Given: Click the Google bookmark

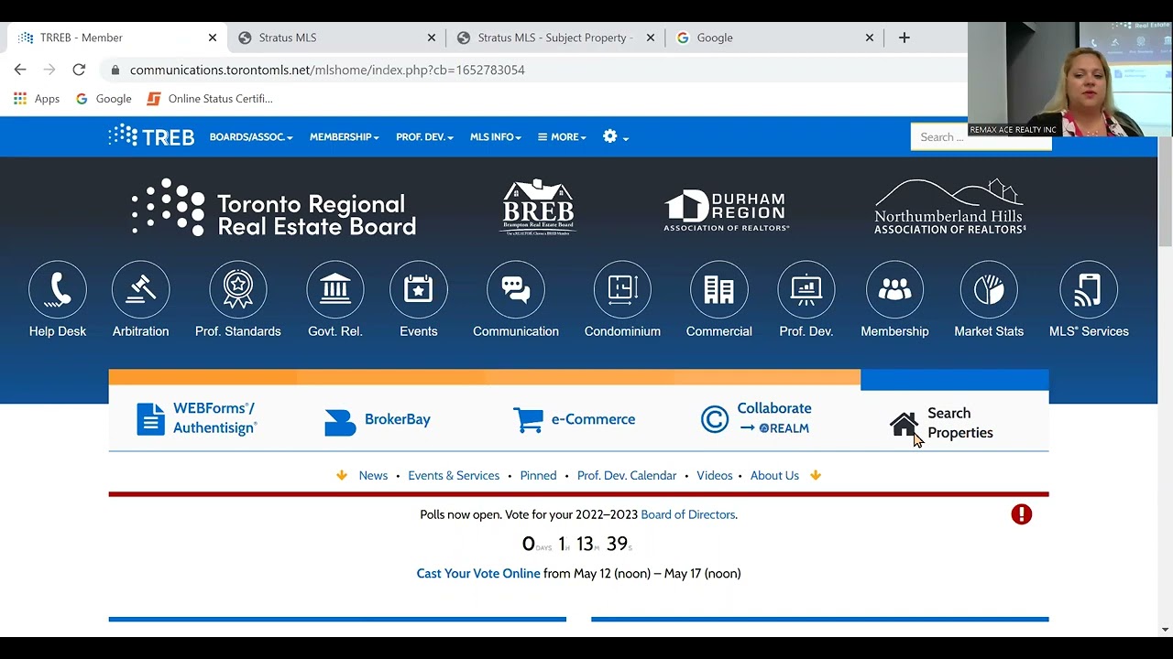Looking at the screenshot, I should [x=104, y=99].
